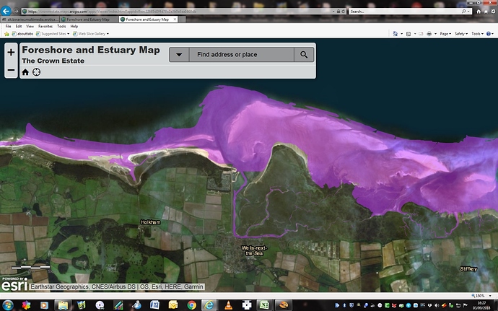
Task: Click the Holkham map label
Action: click(x=151, y=222)
